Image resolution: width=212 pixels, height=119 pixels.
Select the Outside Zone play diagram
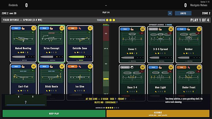point(80,38)
